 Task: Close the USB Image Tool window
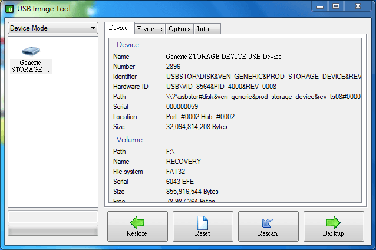click(x=358, y=6)
